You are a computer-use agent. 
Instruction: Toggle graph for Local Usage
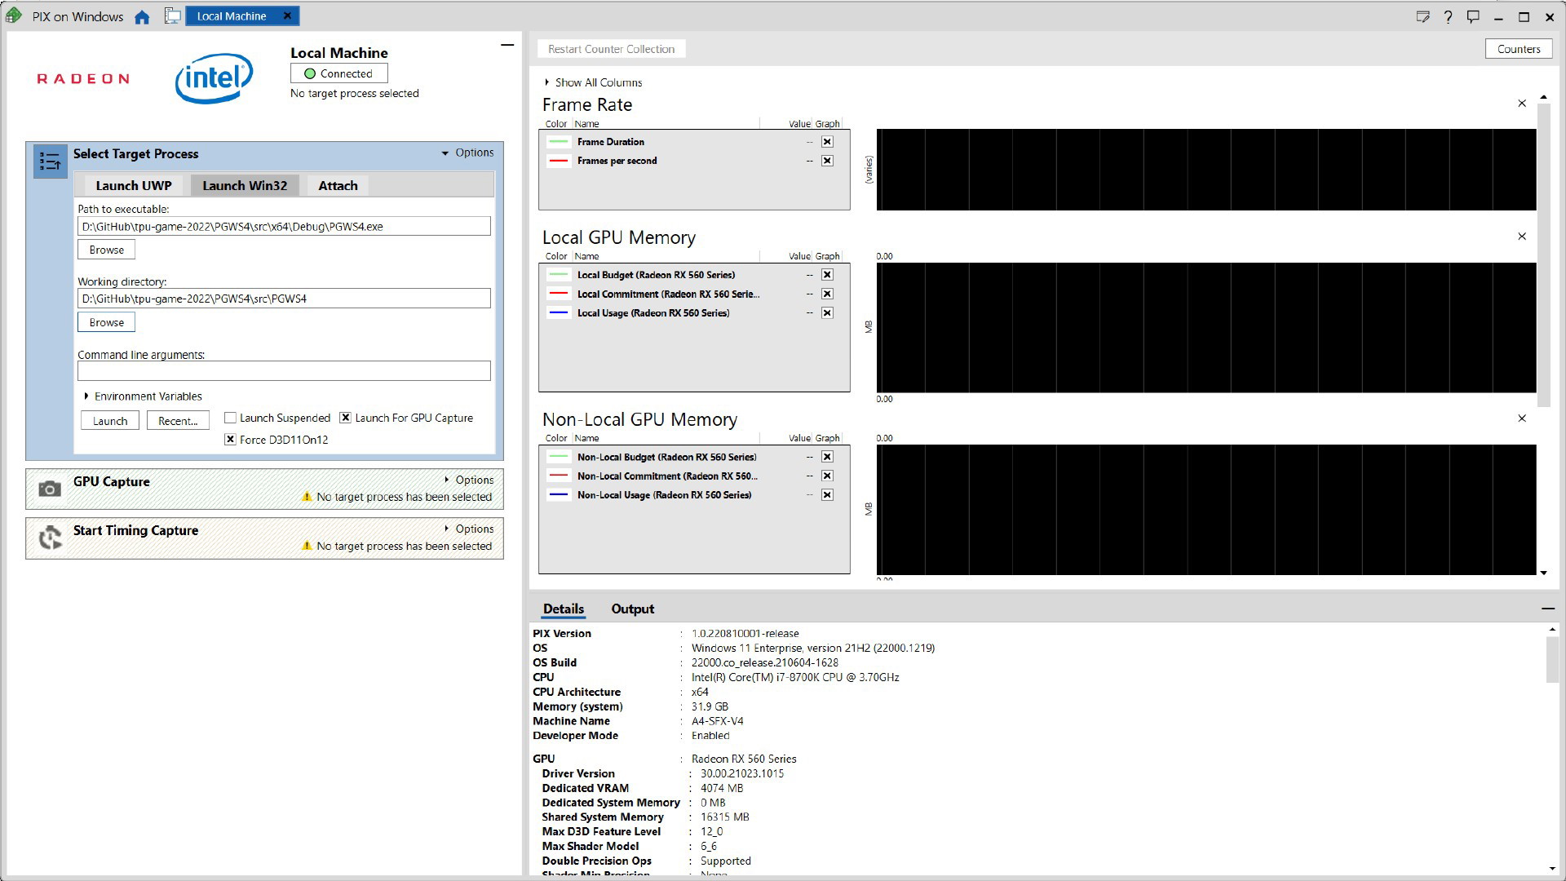tap(827, 313)
